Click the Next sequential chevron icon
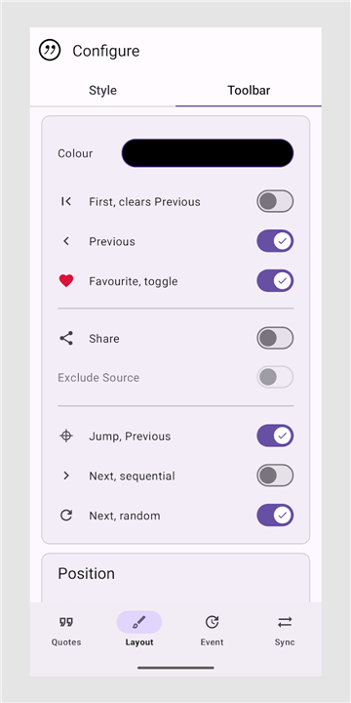 66,476
